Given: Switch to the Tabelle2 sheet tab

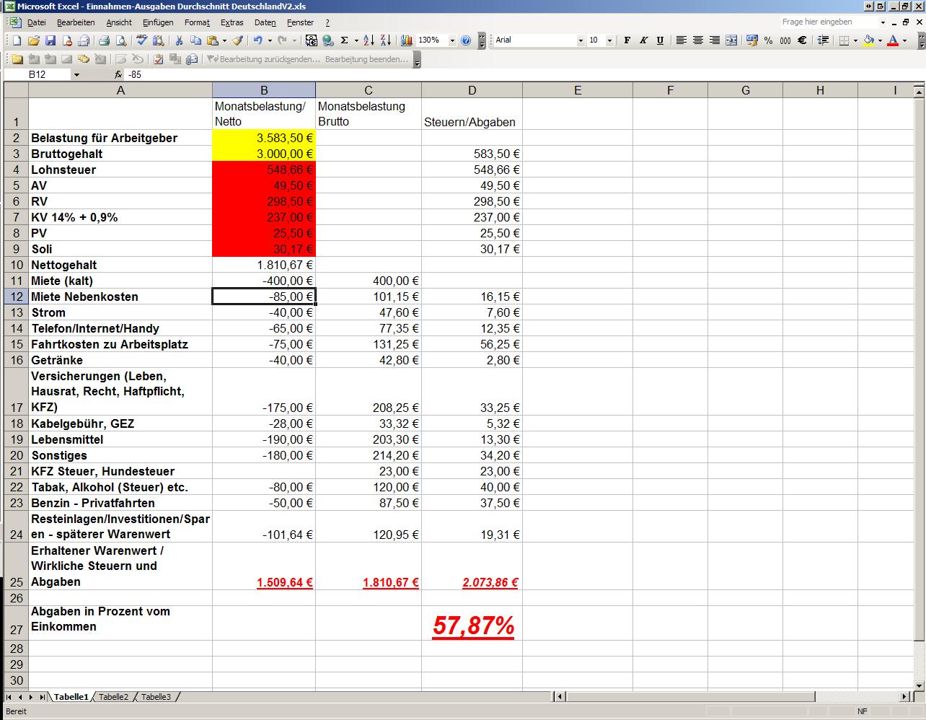Looking at the screenshot, I should [113, 697].
